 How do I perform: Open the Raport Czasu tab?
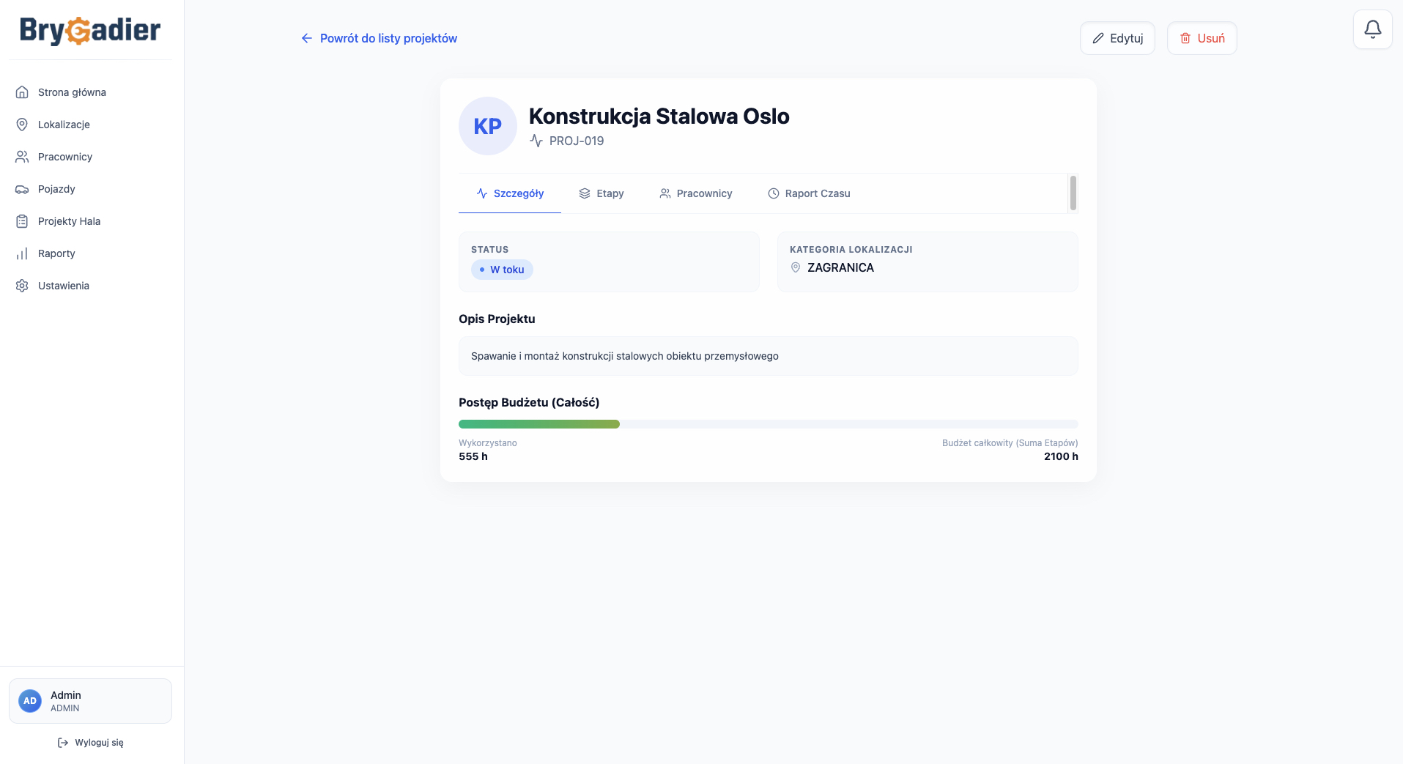(809, 193)
